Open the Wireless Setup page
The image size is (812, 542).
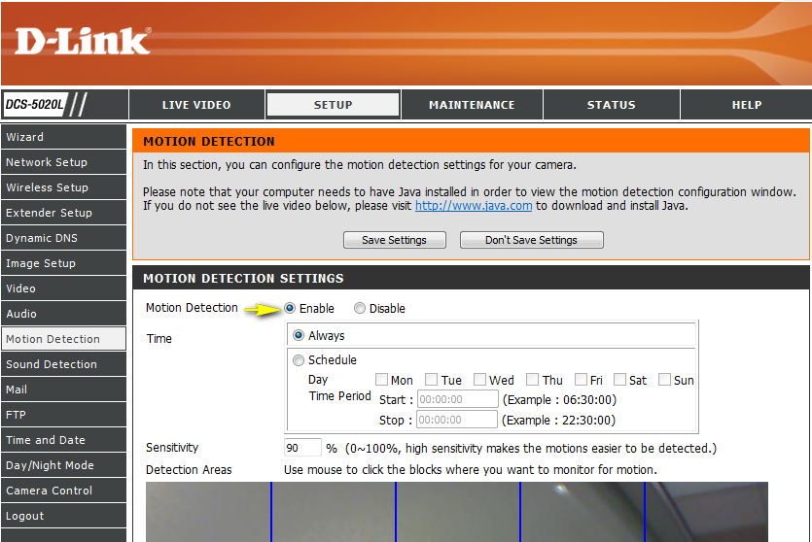click(64, 187)
